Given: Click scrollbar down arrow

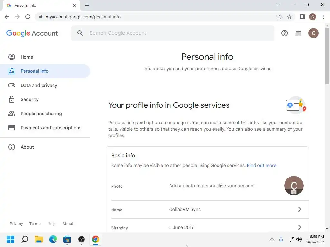Looking at the screenshot, I should (327, 229).
